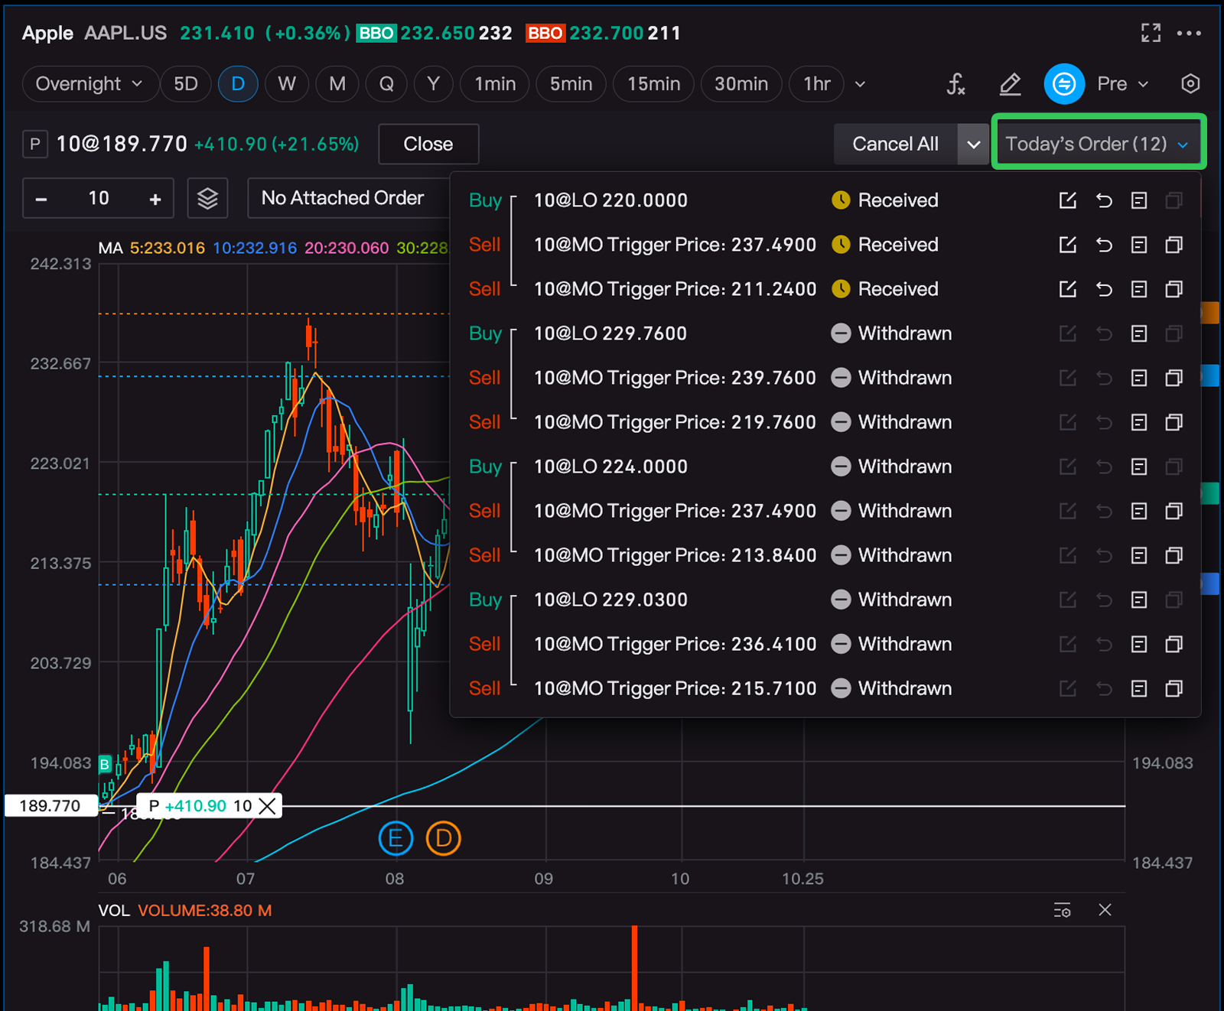This screenshot has width=1224, height=1011.
Task: Click the Close position button
Action: [428, 144]
